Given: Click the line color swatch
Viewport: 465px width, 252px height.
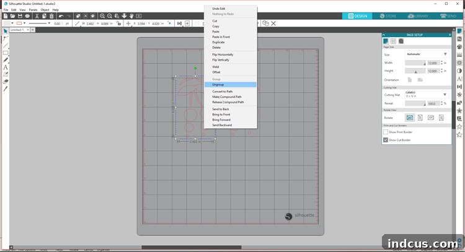Looking at the screenshot, I should [x=19, y=23].
